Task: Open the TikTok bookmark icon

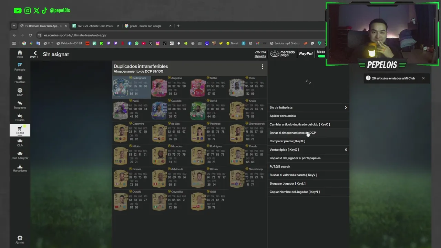Action: 165,43
